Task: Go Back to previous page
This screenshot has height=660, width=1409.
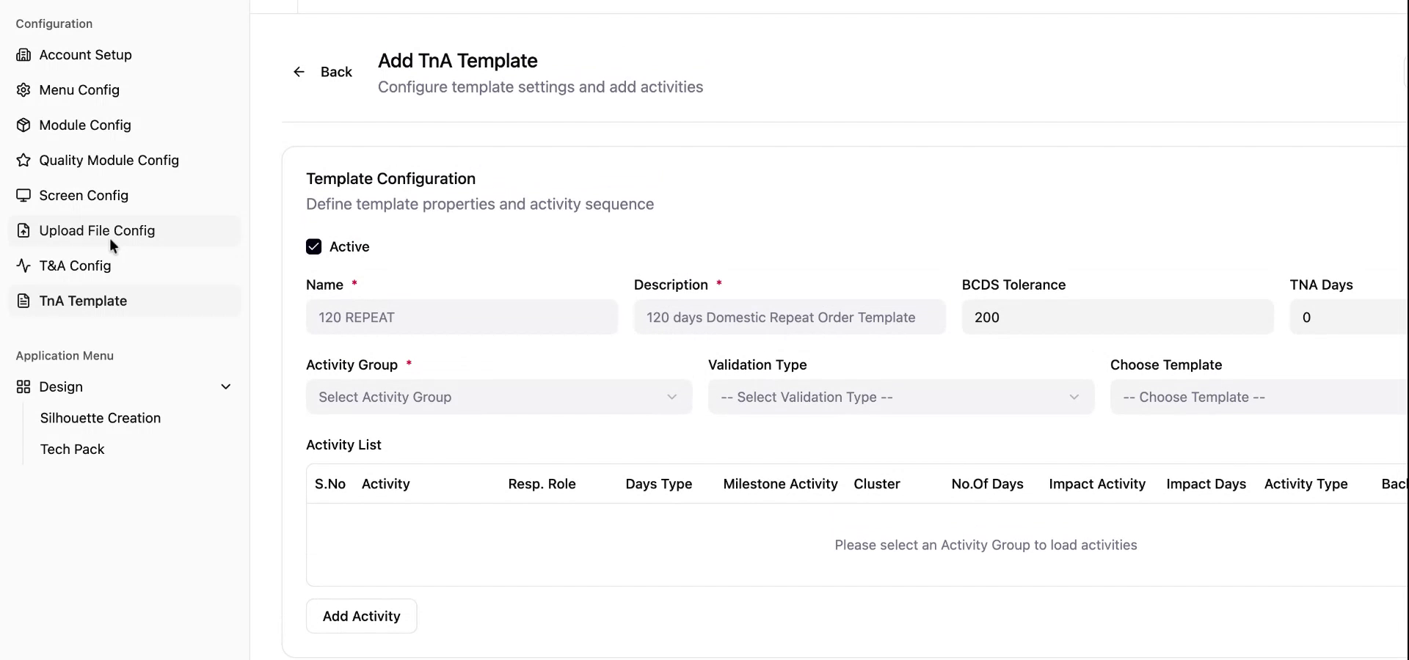Action: [323, 72]
